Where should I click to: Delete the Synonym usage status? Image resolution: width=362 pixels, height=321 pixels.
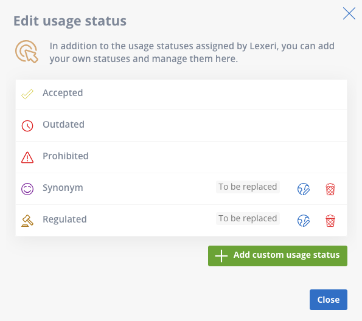click(330, 189)
